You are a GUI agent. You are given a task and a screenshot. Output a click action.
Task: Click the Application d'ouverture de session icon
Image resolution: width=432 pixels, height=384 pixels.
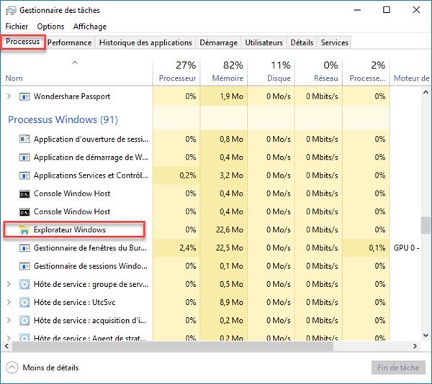(24, 140)
